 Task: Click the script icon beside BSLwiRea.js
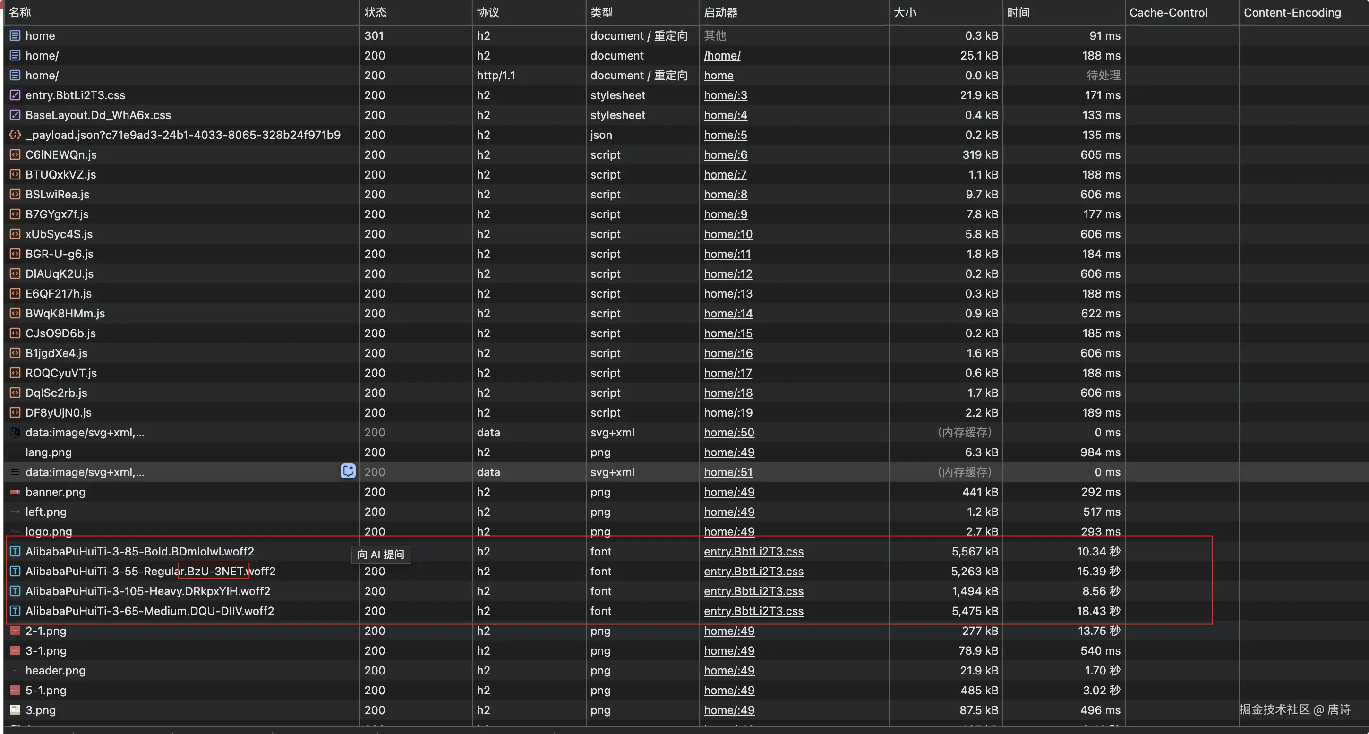point(15,195)
